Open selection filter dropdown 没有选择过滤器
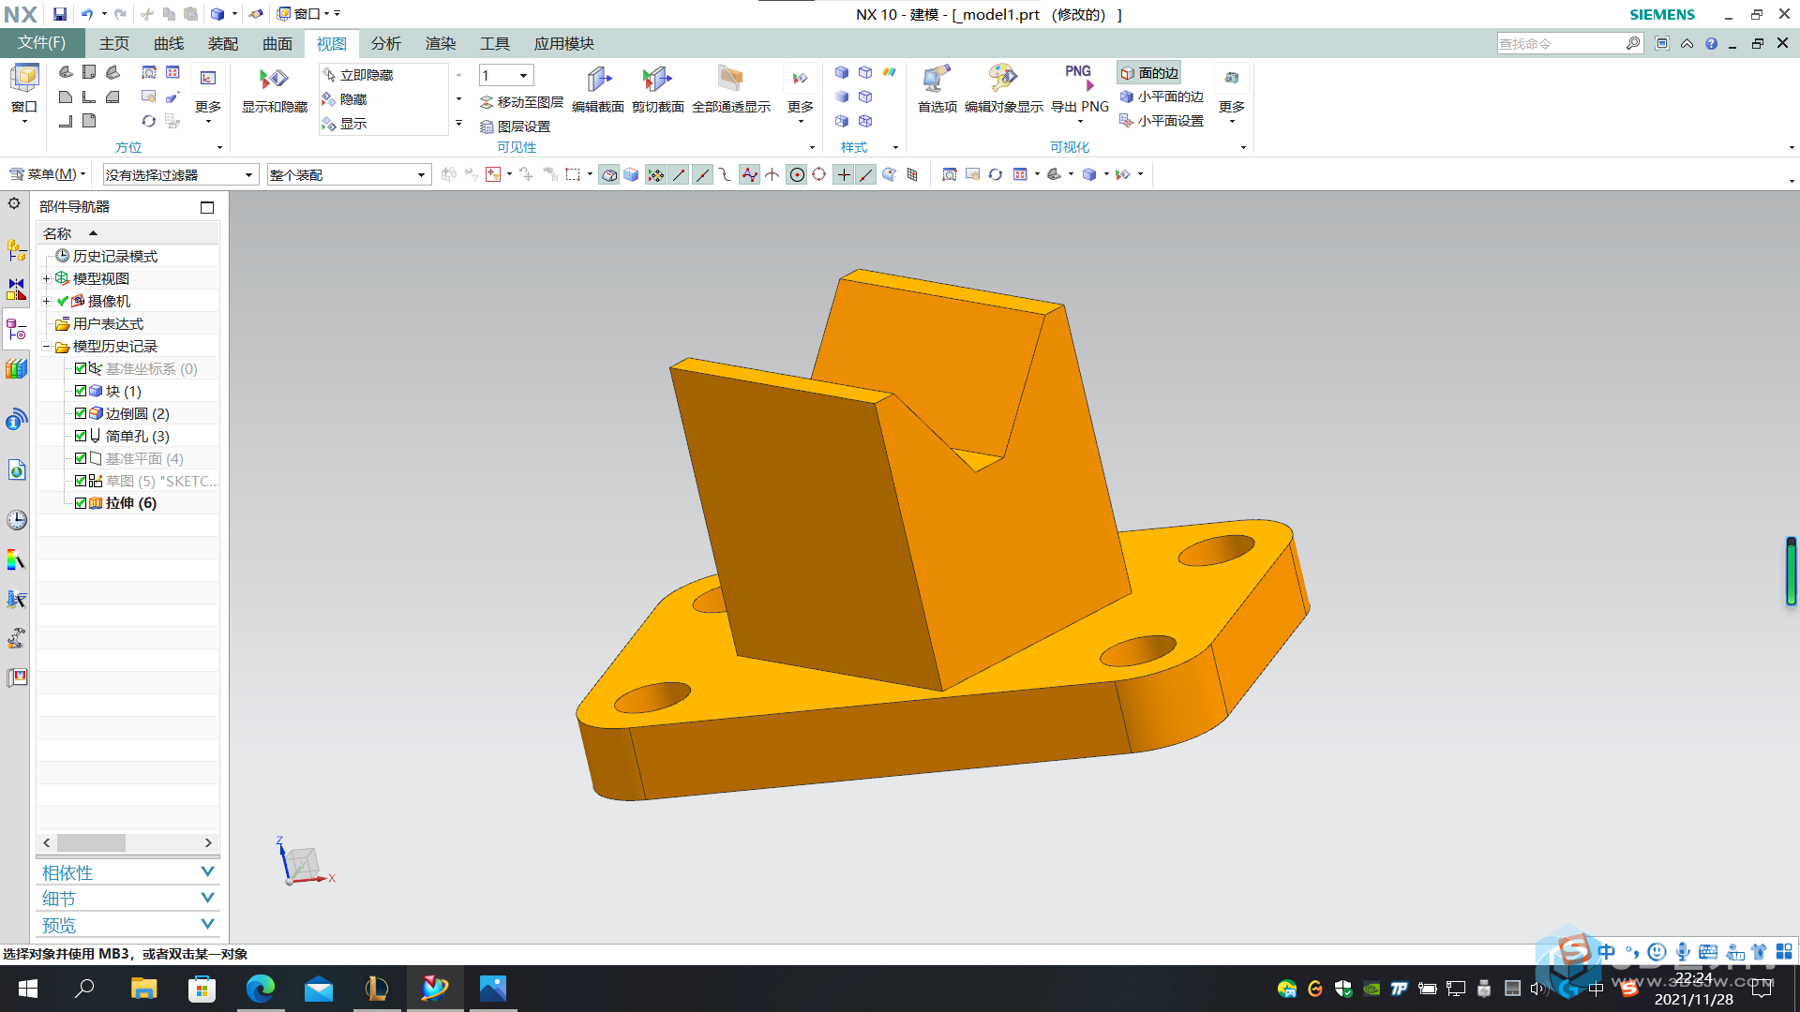The image size is (1800, 1012). (180, 174)
